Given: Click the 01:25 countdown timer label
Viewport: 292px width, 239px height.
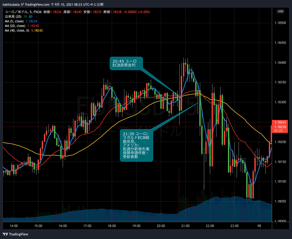Looking at the screenshot, I should (x=278, y=131).
